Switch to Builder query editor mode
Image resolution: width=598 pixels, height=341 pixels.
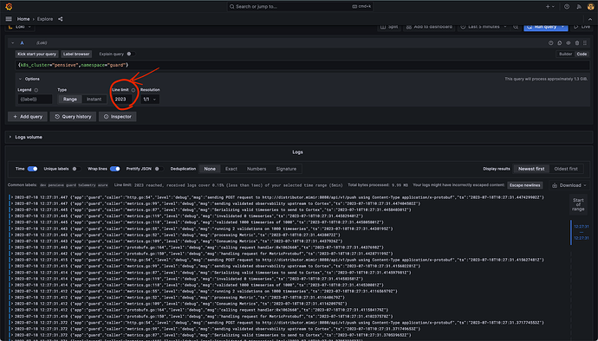tap(565, 55)
